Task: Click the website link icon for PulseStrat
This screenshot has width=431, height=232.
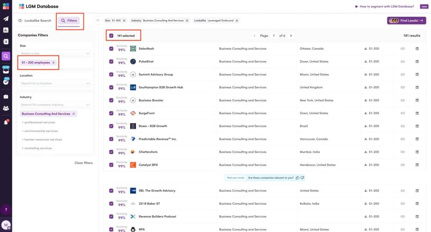Action: (402, 61)
